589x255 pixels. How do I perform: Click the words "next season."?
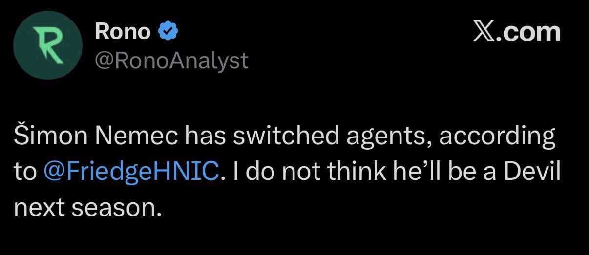(88, 207)
